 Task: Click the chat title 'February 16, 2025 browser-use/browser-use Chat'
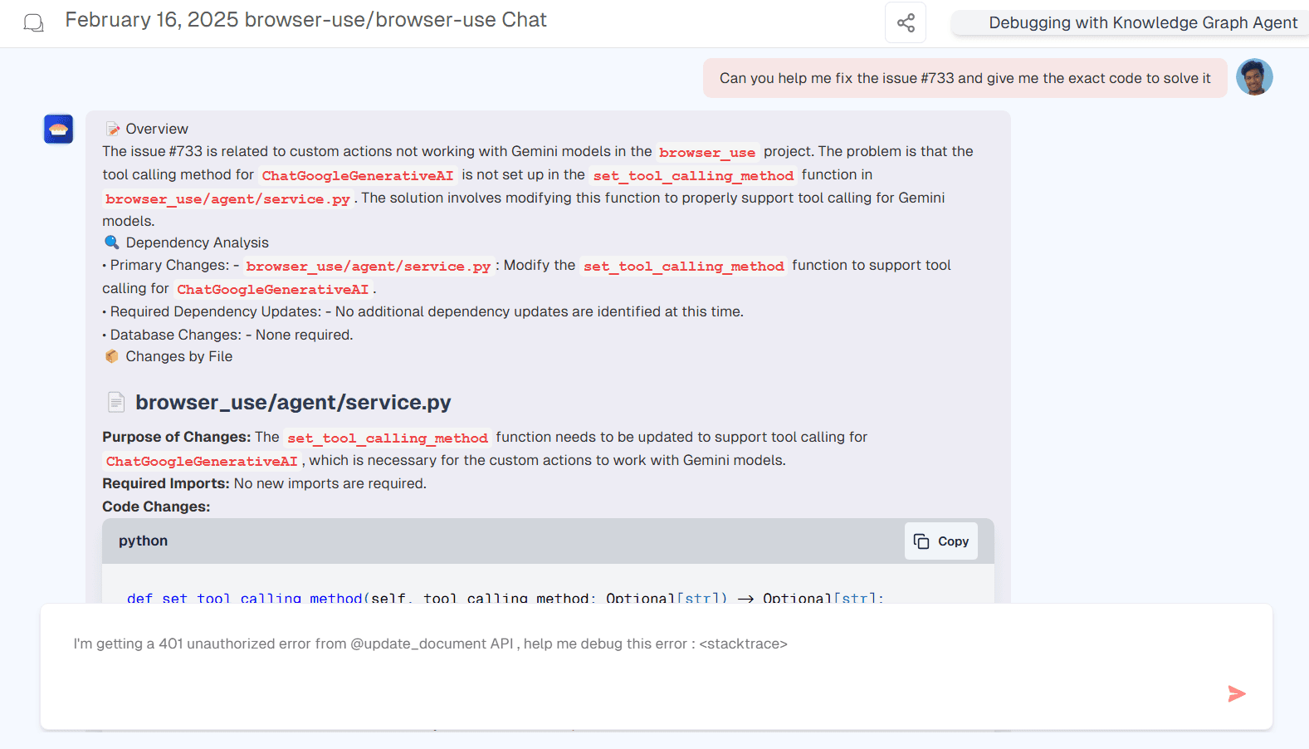(305, 20)
